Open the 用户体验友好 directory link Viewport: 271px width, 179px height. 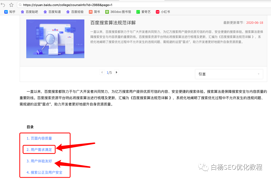[39, 161]
